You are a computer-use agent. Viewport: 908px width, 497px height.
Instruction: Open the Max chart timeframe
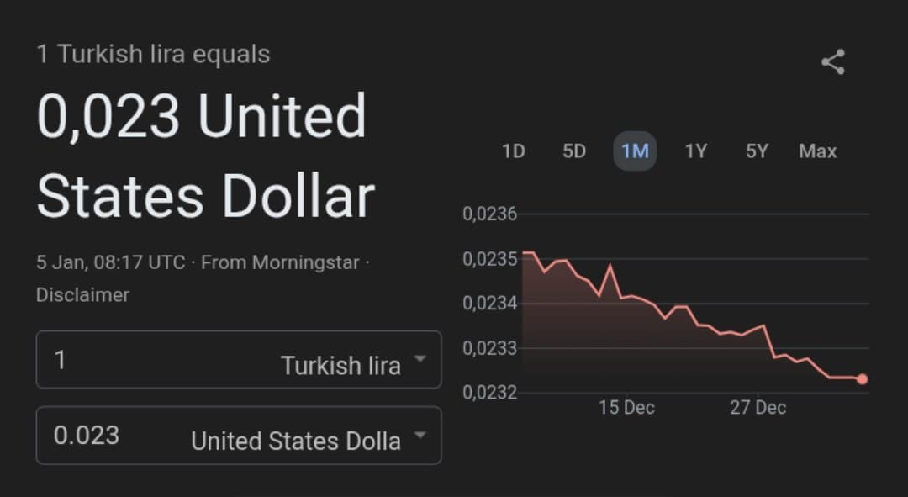(x=816, y=151)
